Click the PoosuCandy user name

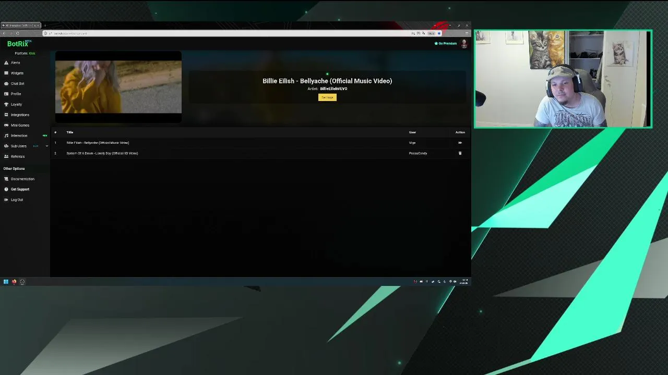418,153
